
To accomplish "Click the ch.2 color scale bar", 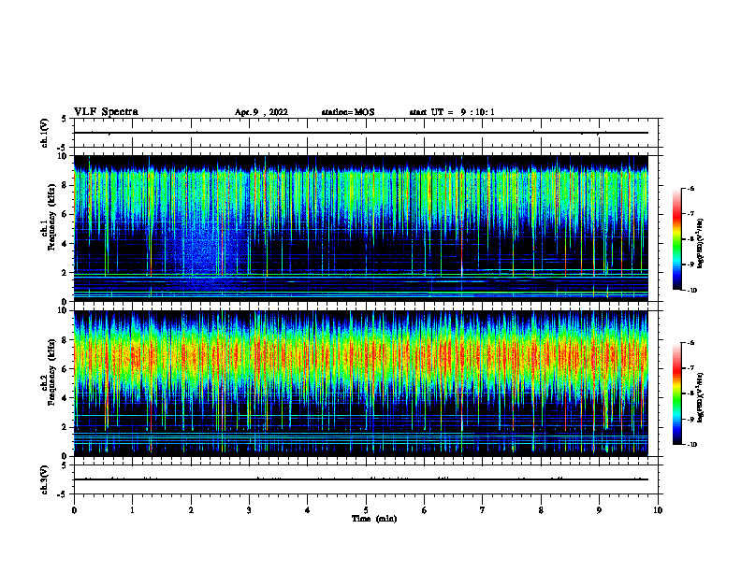I will [x=676, y=393].
